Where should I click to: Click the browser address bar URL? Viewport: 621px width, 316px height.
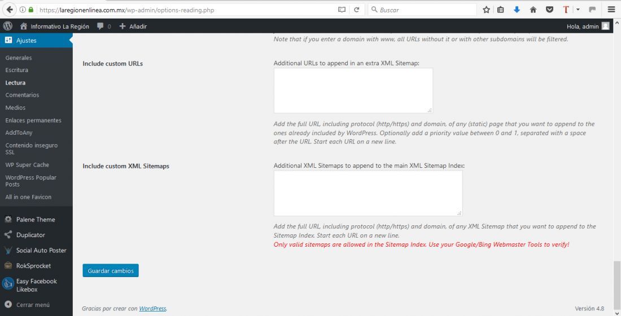(x=126, y=10)
